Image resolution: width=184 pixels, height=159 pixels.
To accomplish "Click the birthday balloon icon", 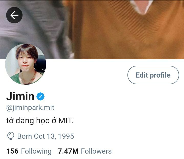I will tap(11, 136).
